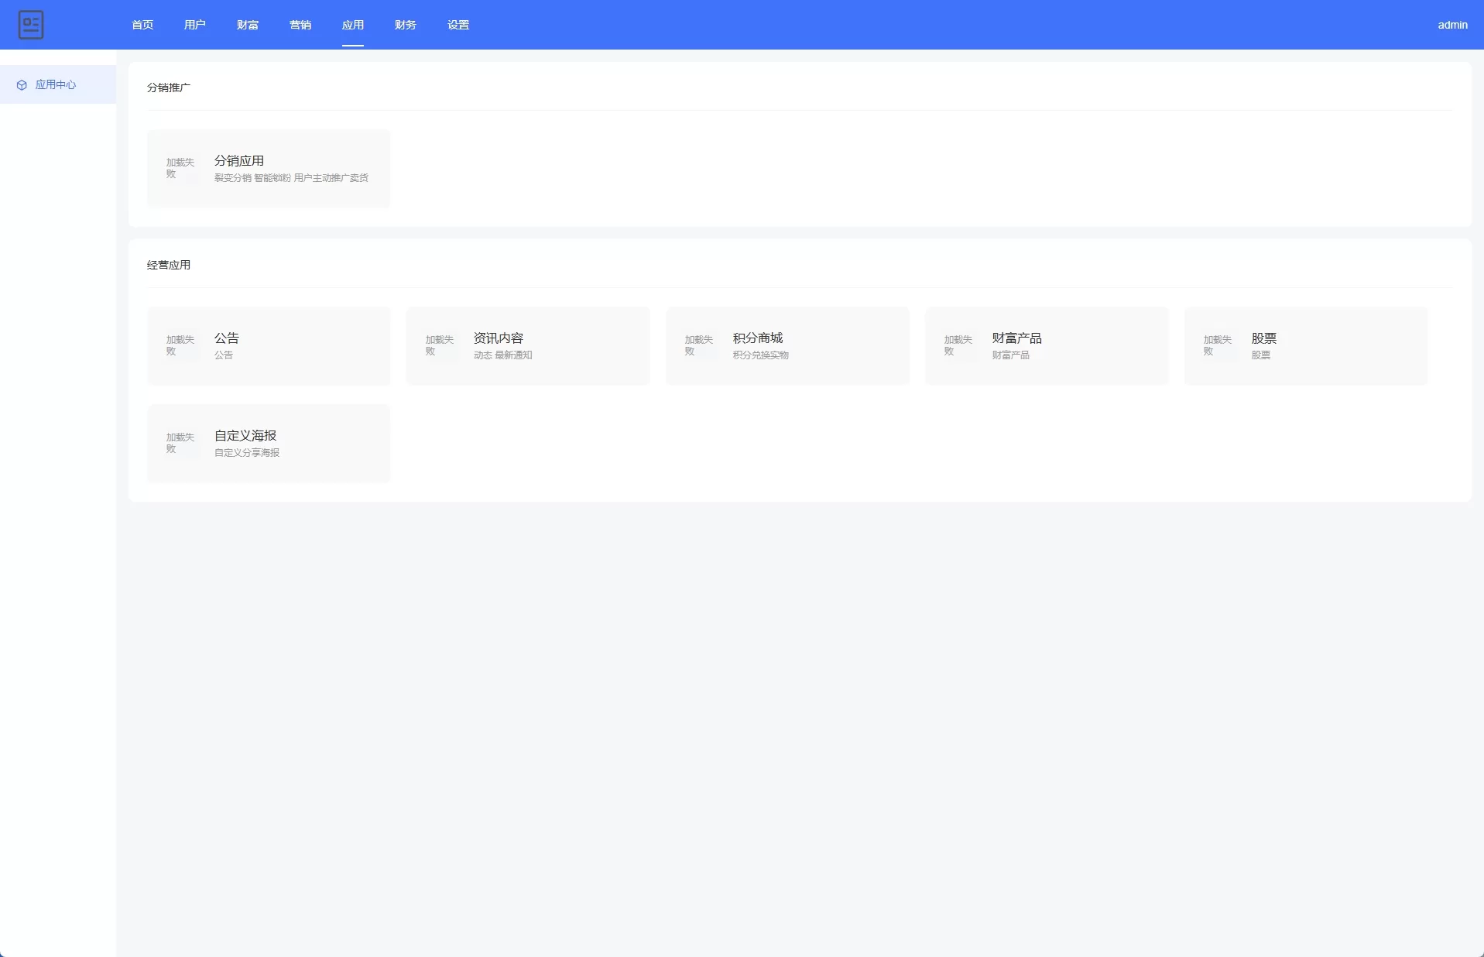Click the description 自定义分享海报
The height and width of the screenshot is (957, 1484).
coord(247,452)
